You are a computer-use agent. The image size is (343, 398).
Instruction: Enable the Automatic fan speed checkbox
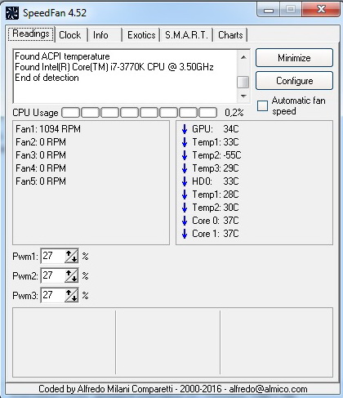click(x=262, y=105)
